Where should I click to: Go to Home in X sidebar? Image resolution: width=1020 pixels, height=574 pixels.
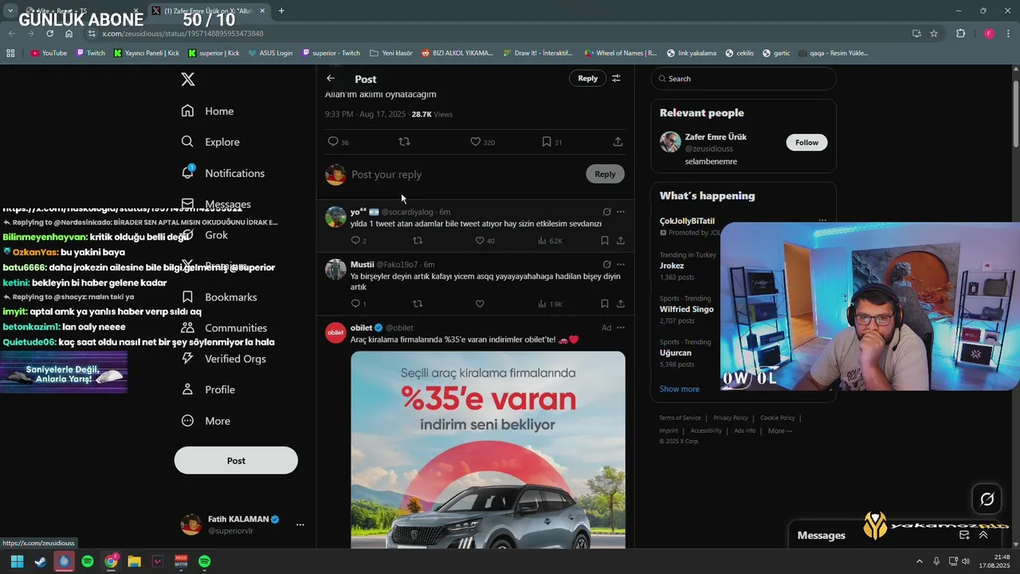207,111
